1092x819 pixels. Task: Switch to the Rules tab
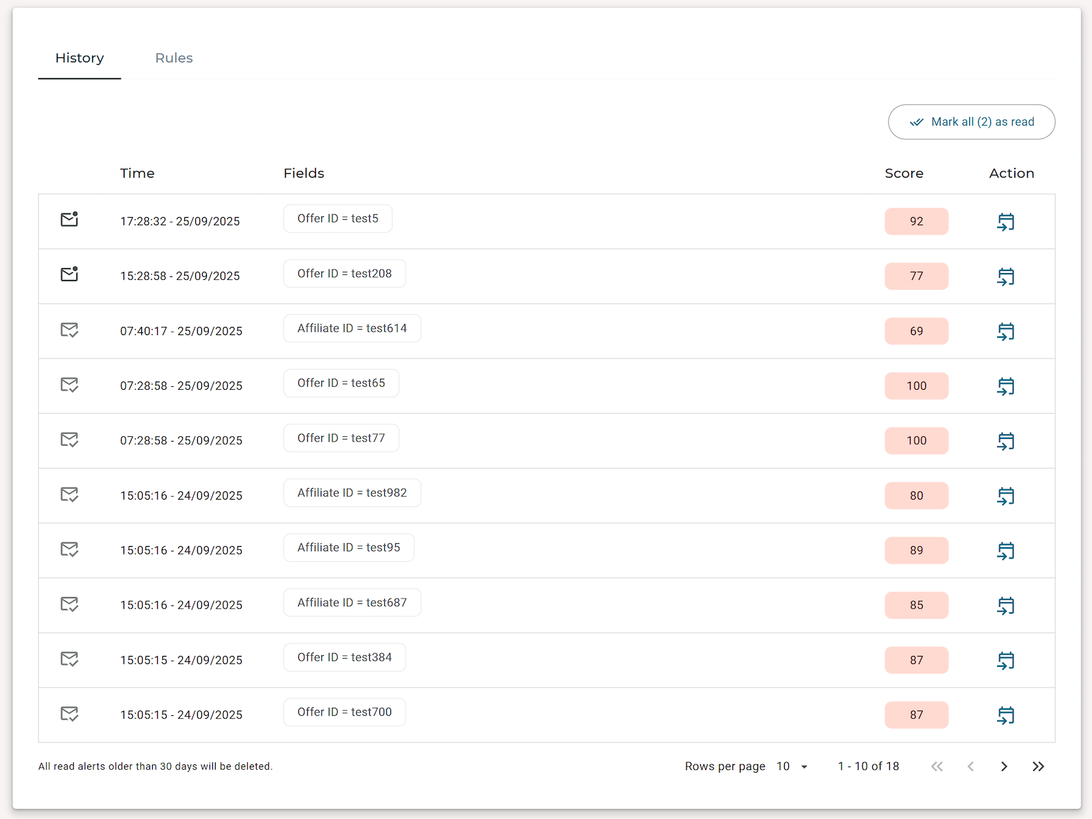173,58
